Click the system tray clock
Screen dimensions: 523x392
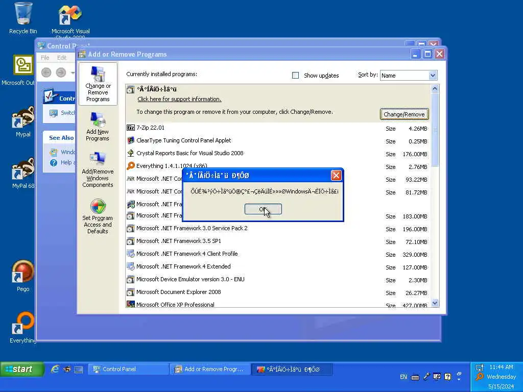tap(502, 367)
